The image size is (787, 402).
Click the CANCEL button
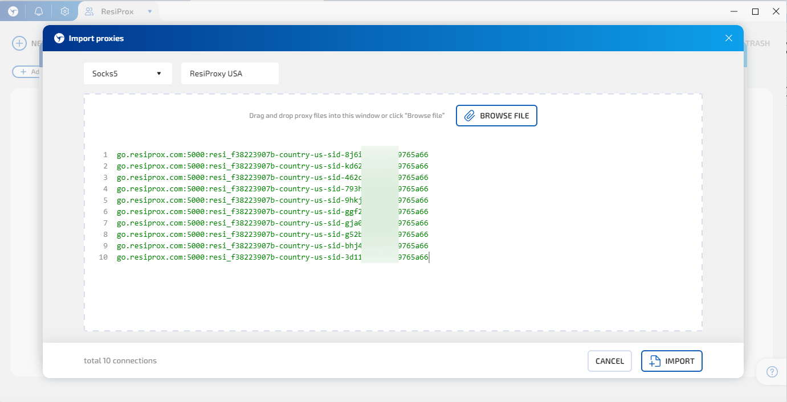click(610, 361)
